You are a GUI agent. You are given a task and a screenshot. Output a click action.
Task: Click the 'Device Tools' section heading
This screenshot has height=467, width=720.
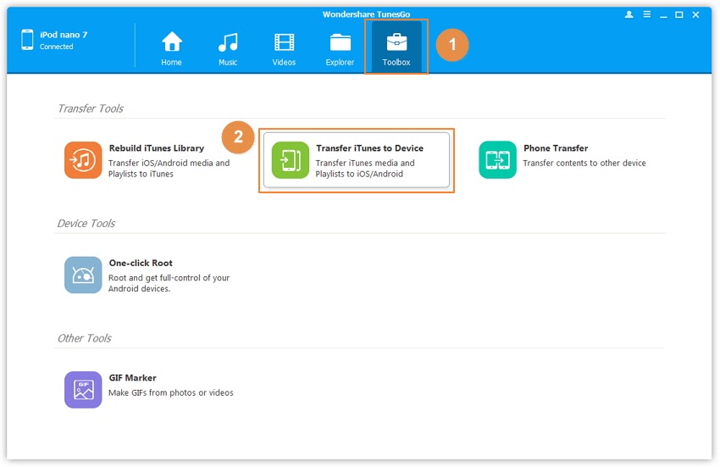[x=86, y=224]
